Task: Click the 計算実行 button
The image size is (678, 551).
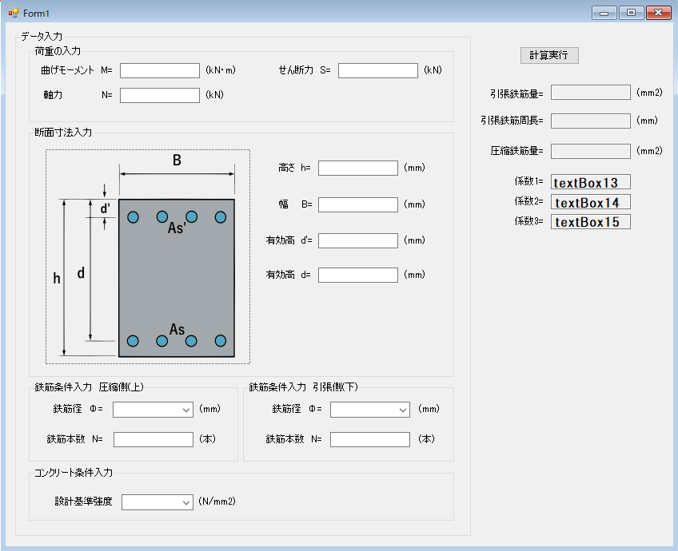Action: (x=549, y=55)
